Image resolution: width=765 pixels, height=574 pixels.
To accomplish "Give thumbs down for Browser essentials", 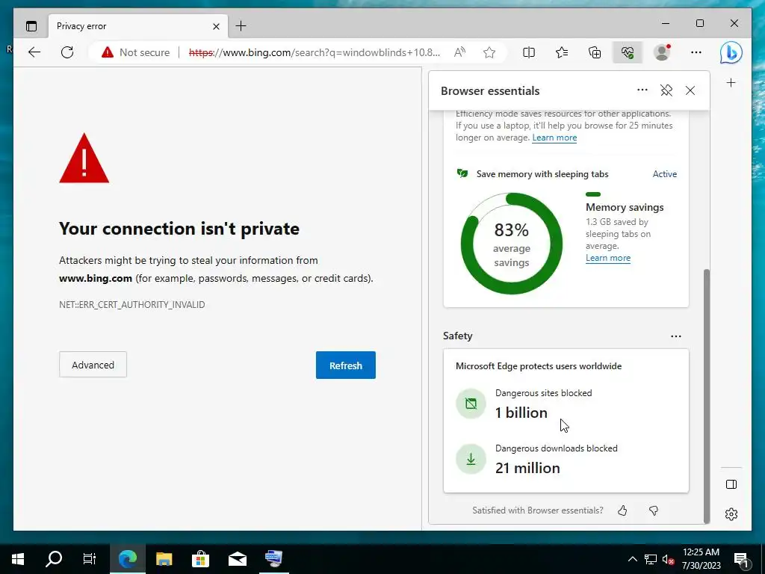I will pyautogui.click(x=653, y=510).
